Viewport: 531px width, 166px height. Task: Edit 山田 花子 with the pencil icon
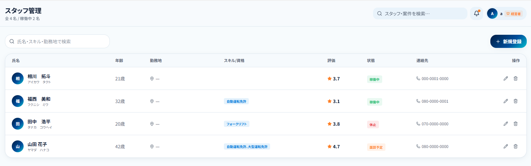pyautogui.click(x=506, y=146)
